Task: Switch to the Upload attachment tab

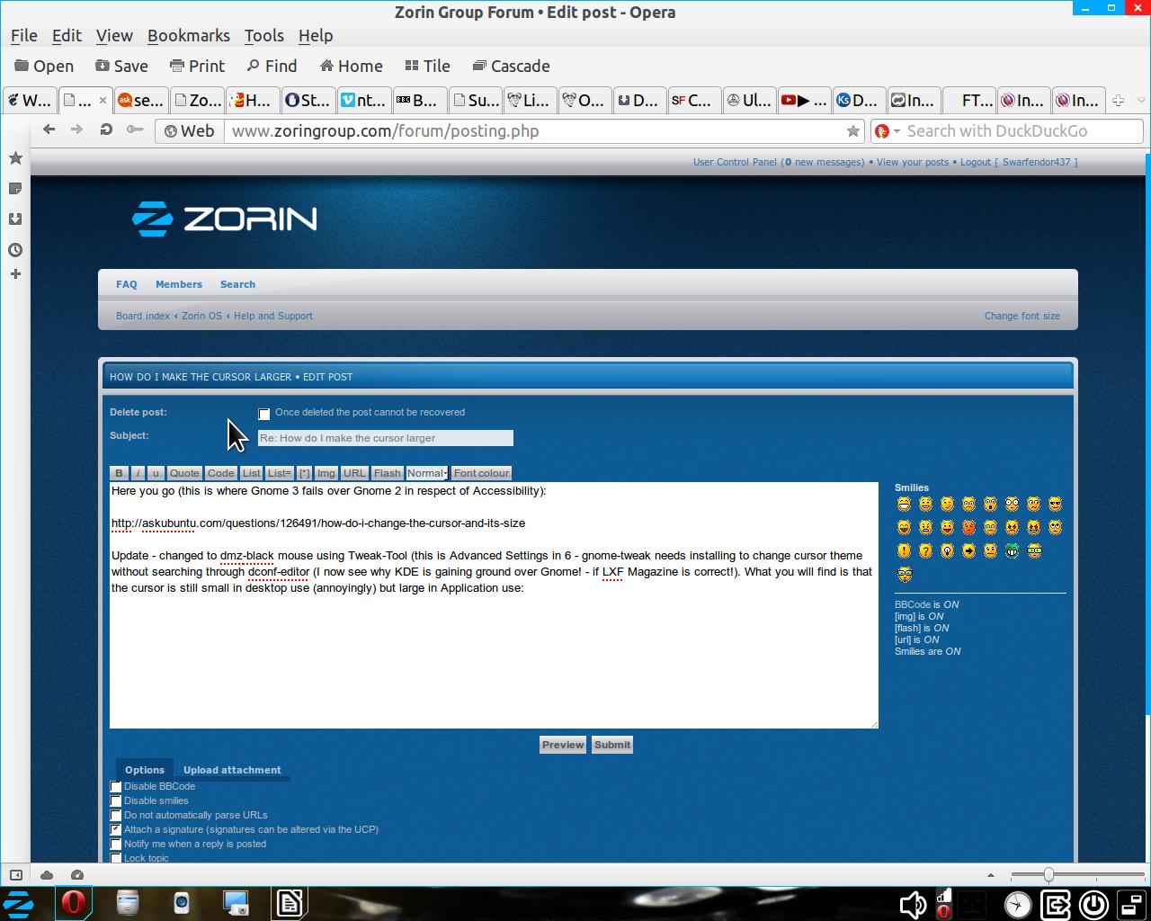Action: (x=232, y=770)
